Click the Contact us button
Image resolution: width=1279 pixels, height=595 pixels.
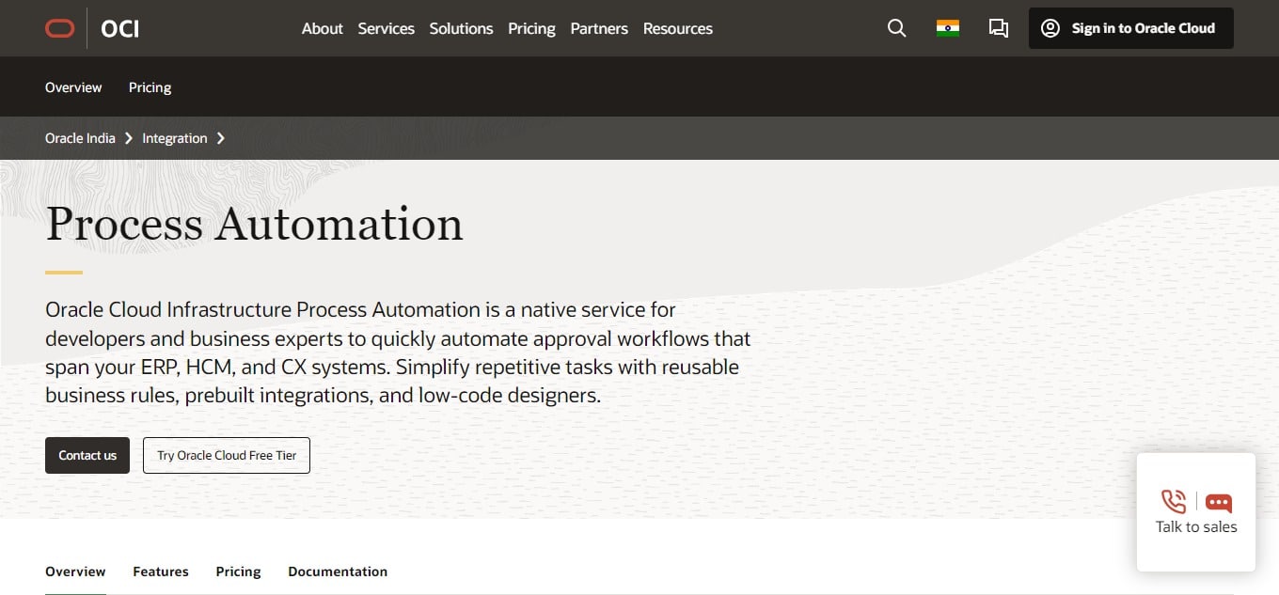pyautogui.click(x=87, y=455)
